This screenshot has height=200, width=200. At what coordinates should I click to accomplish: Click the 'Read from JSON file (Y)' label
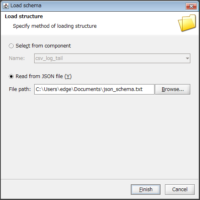(x=43, y=76)
